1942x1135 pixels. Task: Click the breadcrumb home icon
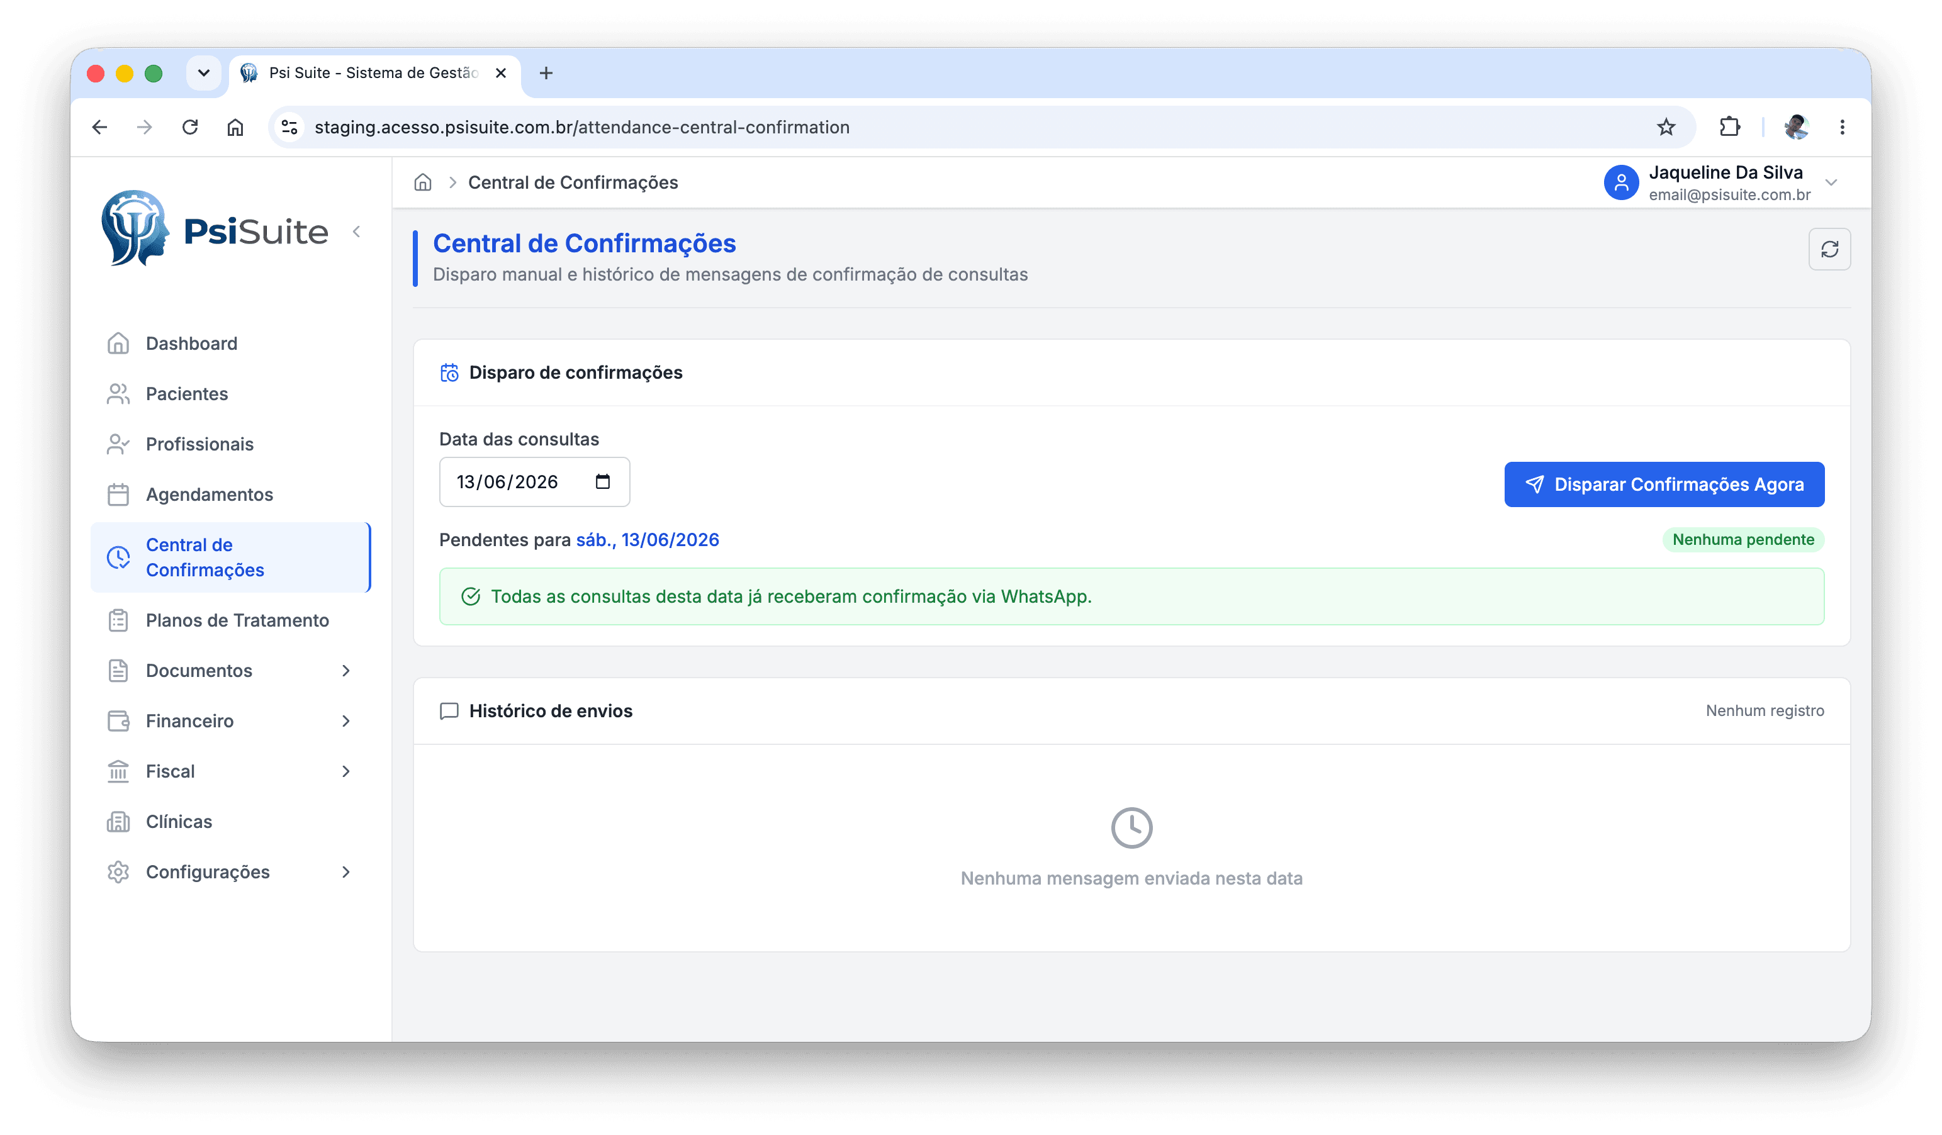click(422, 182)
